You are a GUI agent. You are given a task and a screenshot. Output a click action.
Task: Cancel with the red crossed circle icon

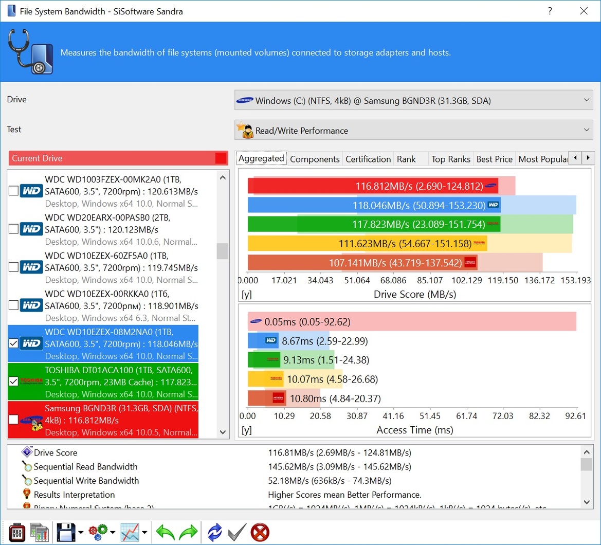[x=260, y=532]
